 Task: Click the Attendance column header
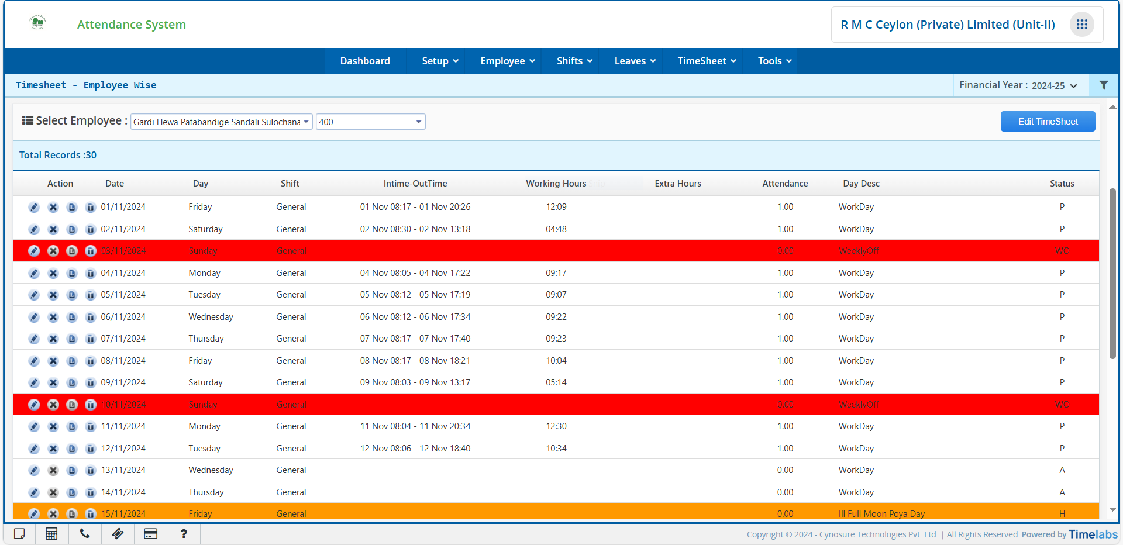[x=785, y=184]
